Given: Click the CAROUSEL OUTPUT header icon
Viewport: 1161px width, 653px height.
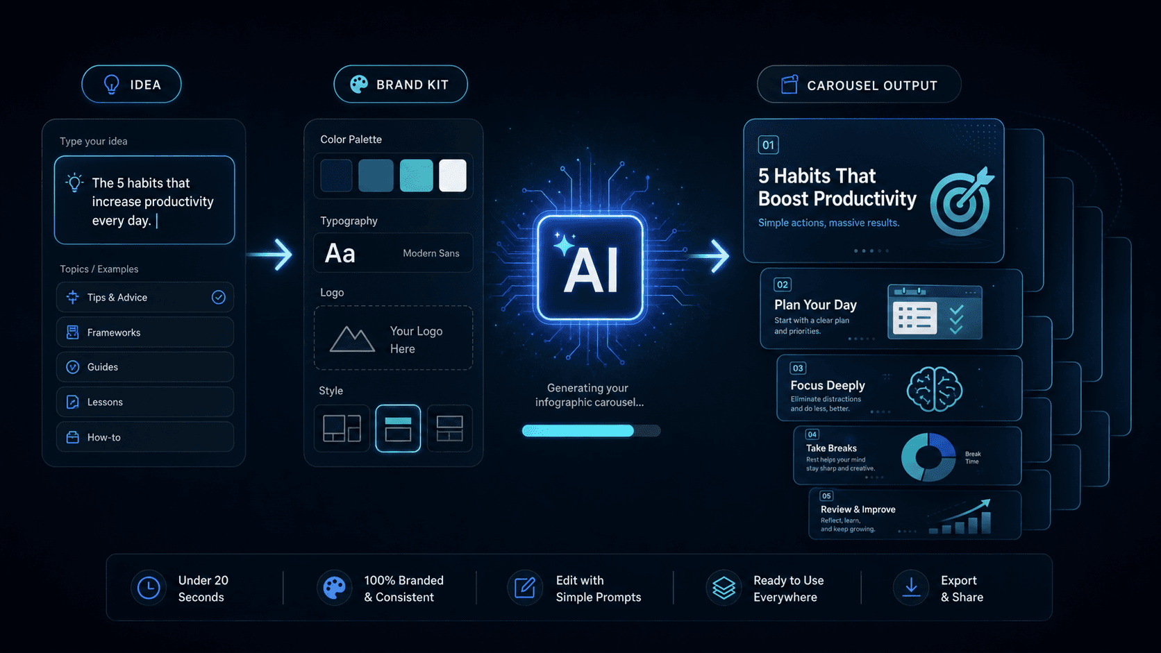Looking at the screenshot, I should pos(790,85).
